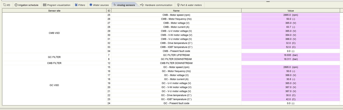
Task: Click the Name column header
Action: pos(176,11)
